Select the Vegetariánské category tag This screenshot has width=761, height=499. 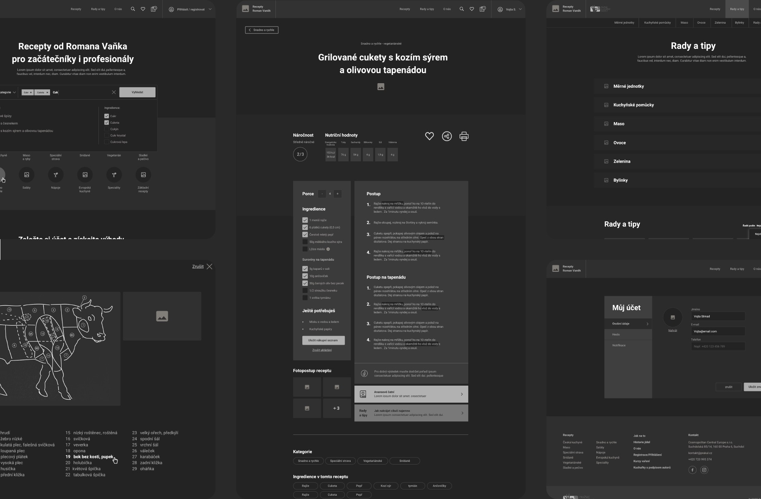click(373, 461)
